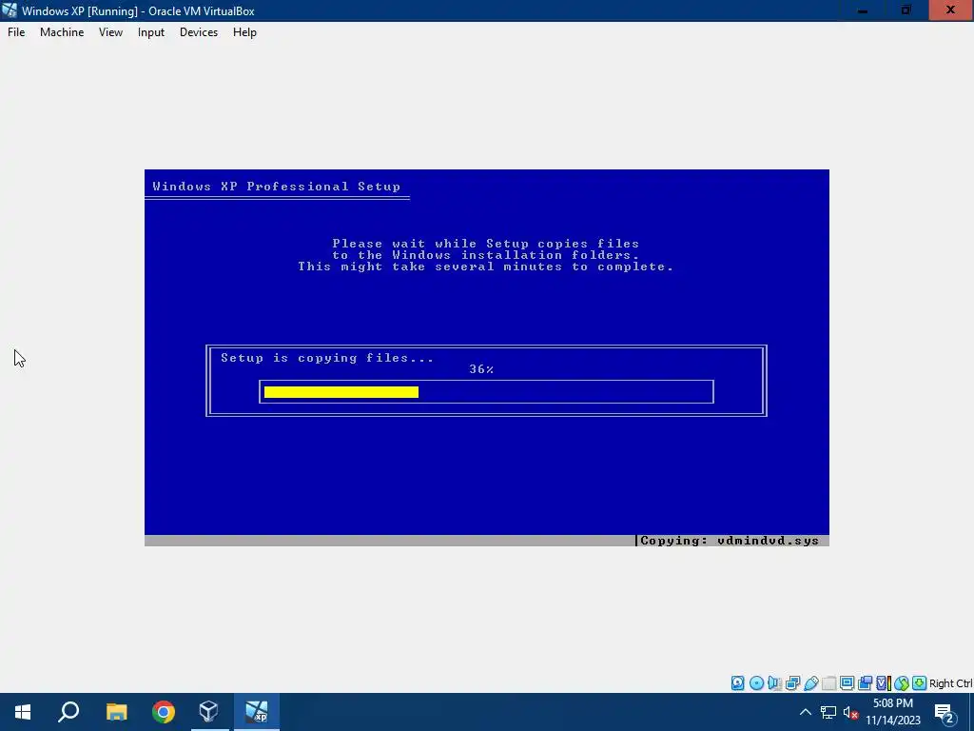
Task: Open the Help menu
Action: [244, 32]
